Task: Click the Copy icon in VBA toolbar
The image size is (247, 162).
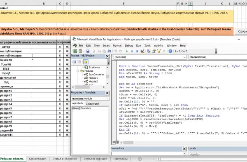Action: (x=99, y=51)
